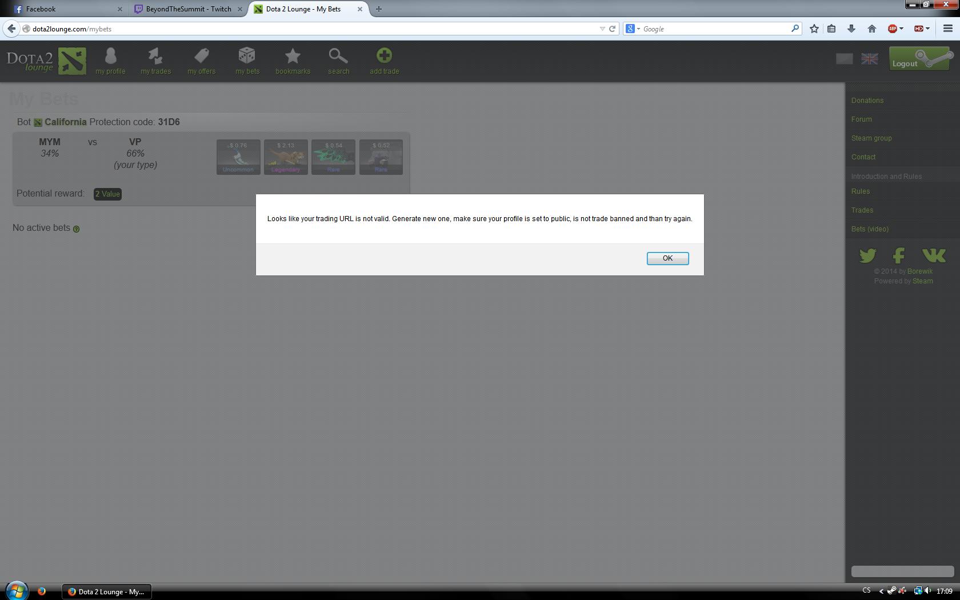Select the Dota 2 Lounge taskbar button
Image resolution: width=960 pixels, height=600 pixels.
tap(106, 591)
